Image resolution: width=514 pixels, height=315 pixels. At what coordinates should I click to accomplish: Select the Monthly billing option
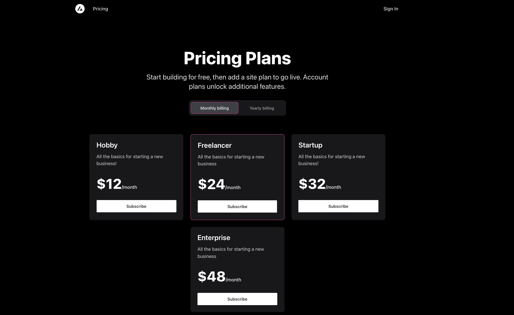215,108
